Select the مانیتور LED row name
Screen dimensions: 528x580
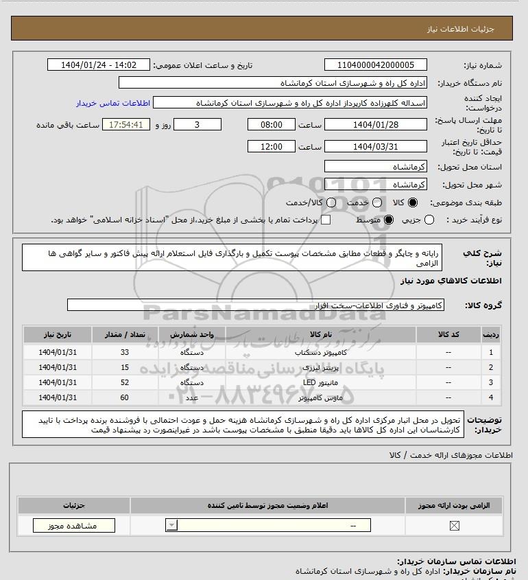point(321,382)
